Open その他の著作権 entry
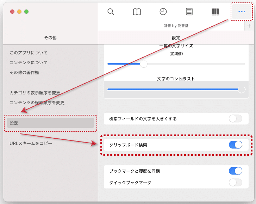The height and width of the screenshot is (204, 256). pyautogui.click(x=24, y=72)
